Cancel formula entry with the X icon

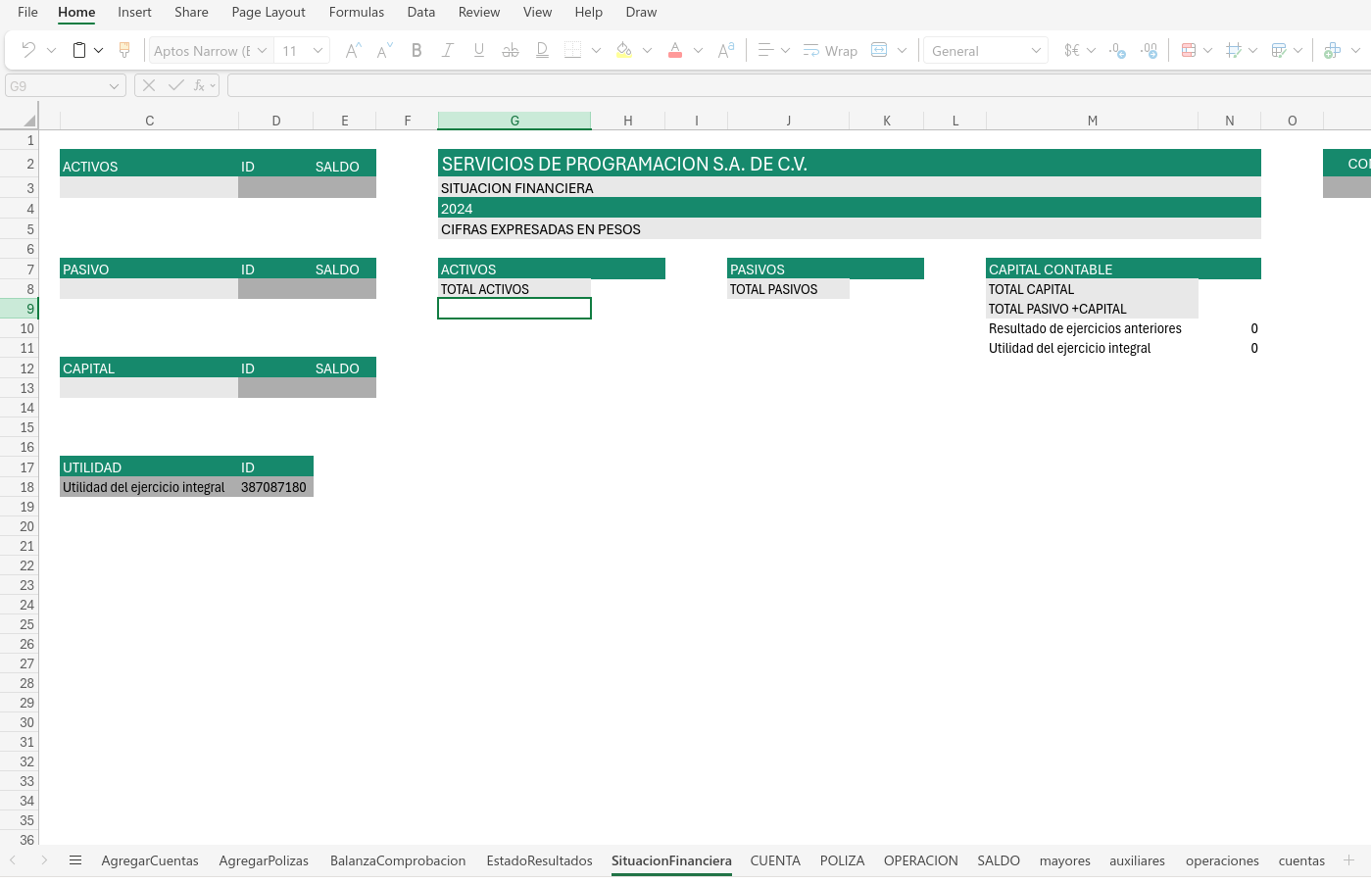coord(149,85)
